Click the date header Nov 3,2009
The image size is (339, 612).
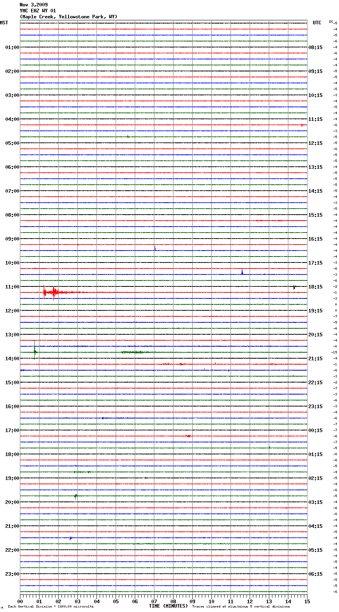coord(34,5)
